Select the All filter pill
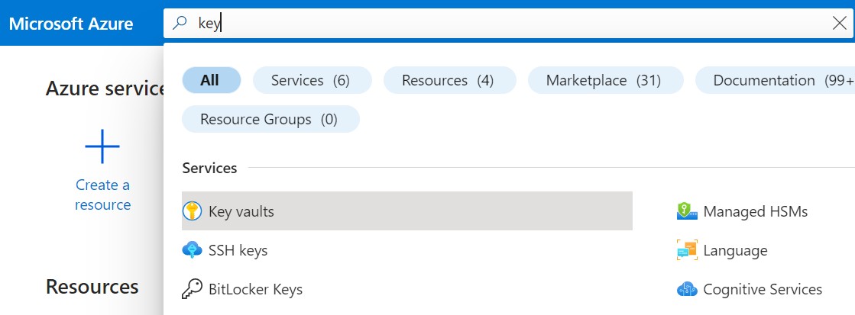The width and height of the screenshot is (855, 315). [211, 81]
